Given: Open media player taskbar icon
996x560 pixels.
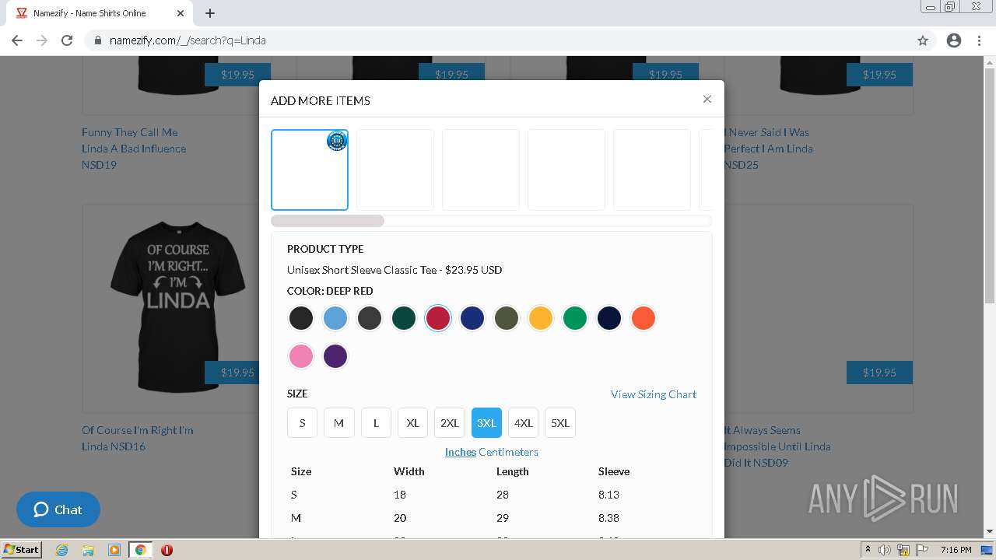Looking at the screenshot, I should (x=114, y=550).
